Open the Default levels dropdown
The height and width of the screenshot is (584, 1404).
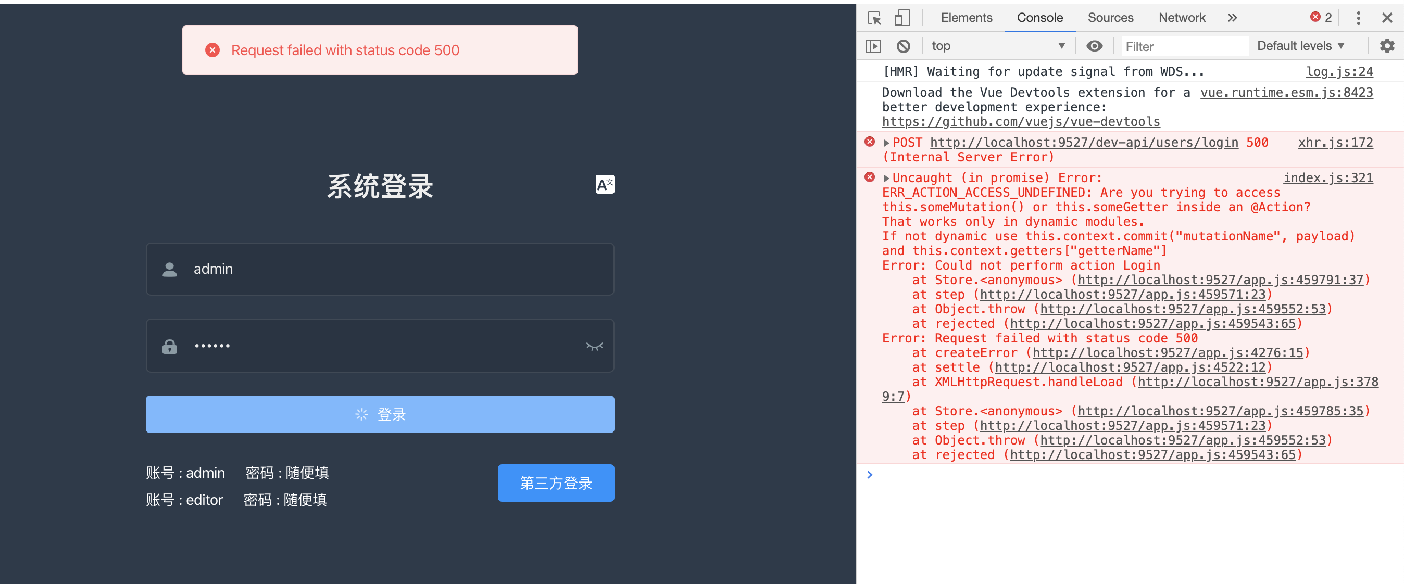tap(1300, 46)
